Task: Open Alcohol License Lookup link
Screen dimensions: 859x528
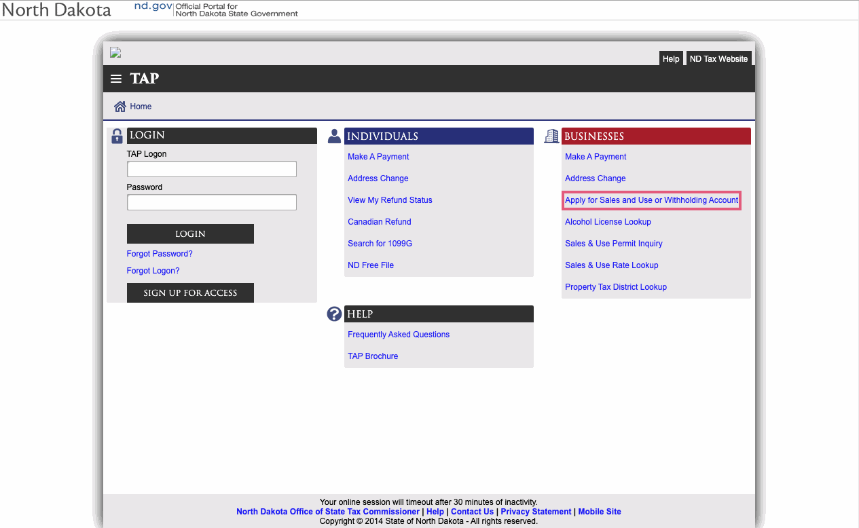Action: coord(608,222)
